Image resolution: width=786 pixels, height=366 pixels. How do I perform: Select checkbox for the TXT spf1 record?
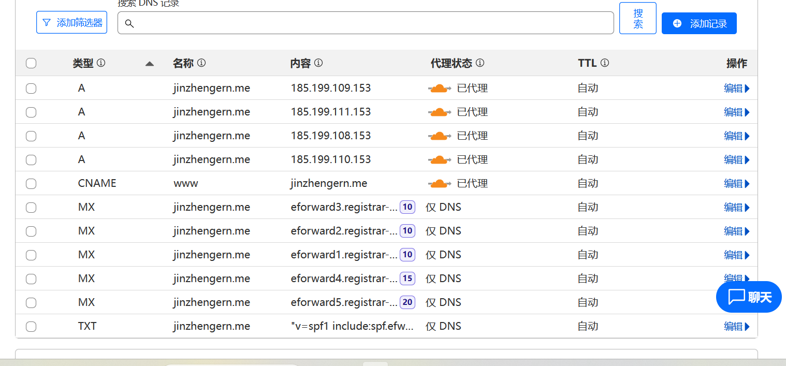click(31, 326)
